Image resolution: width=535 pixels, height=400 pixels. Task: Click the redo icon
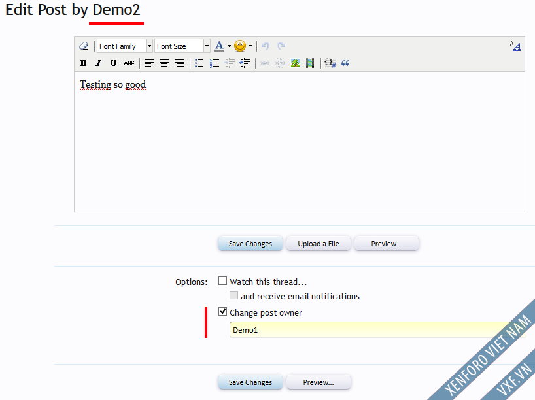pos(281,46)
